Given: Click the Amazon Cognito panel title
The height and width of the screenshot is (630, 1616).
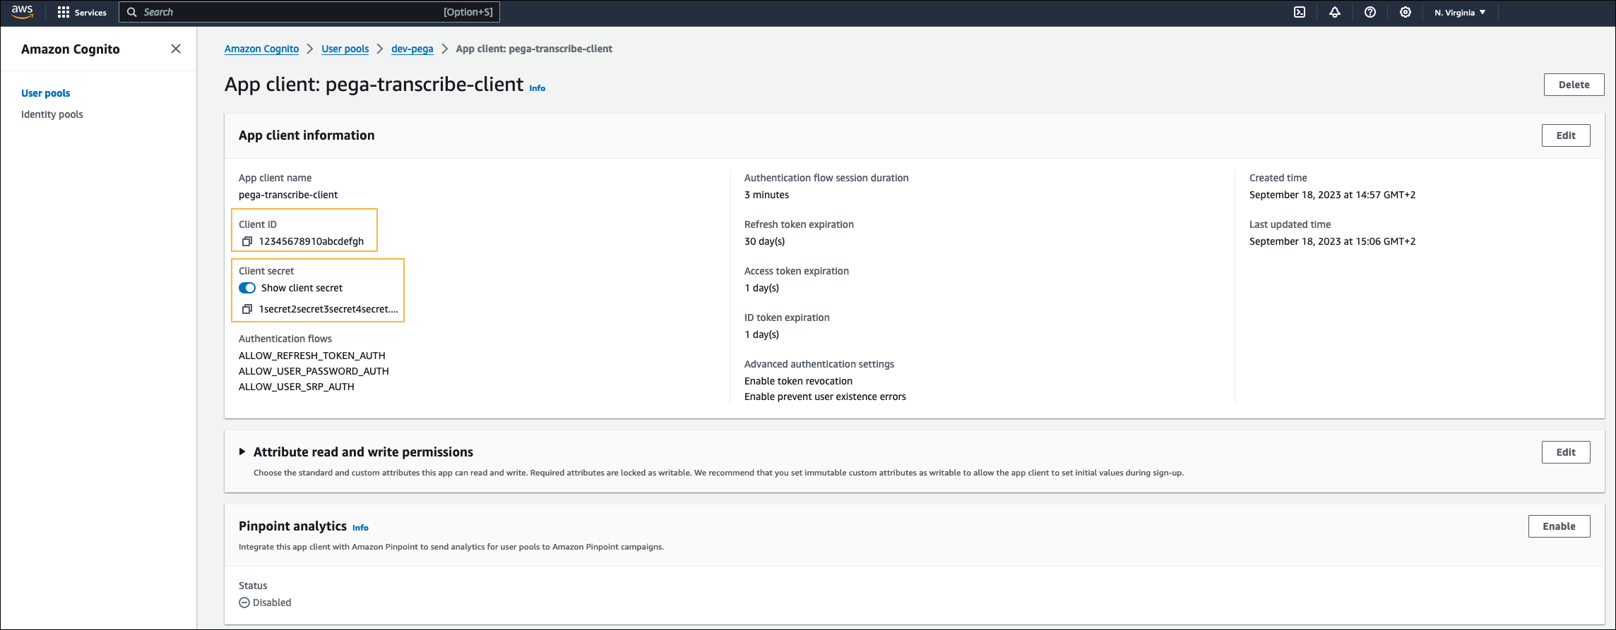Looking at the screenshot, I should point(71,49).
